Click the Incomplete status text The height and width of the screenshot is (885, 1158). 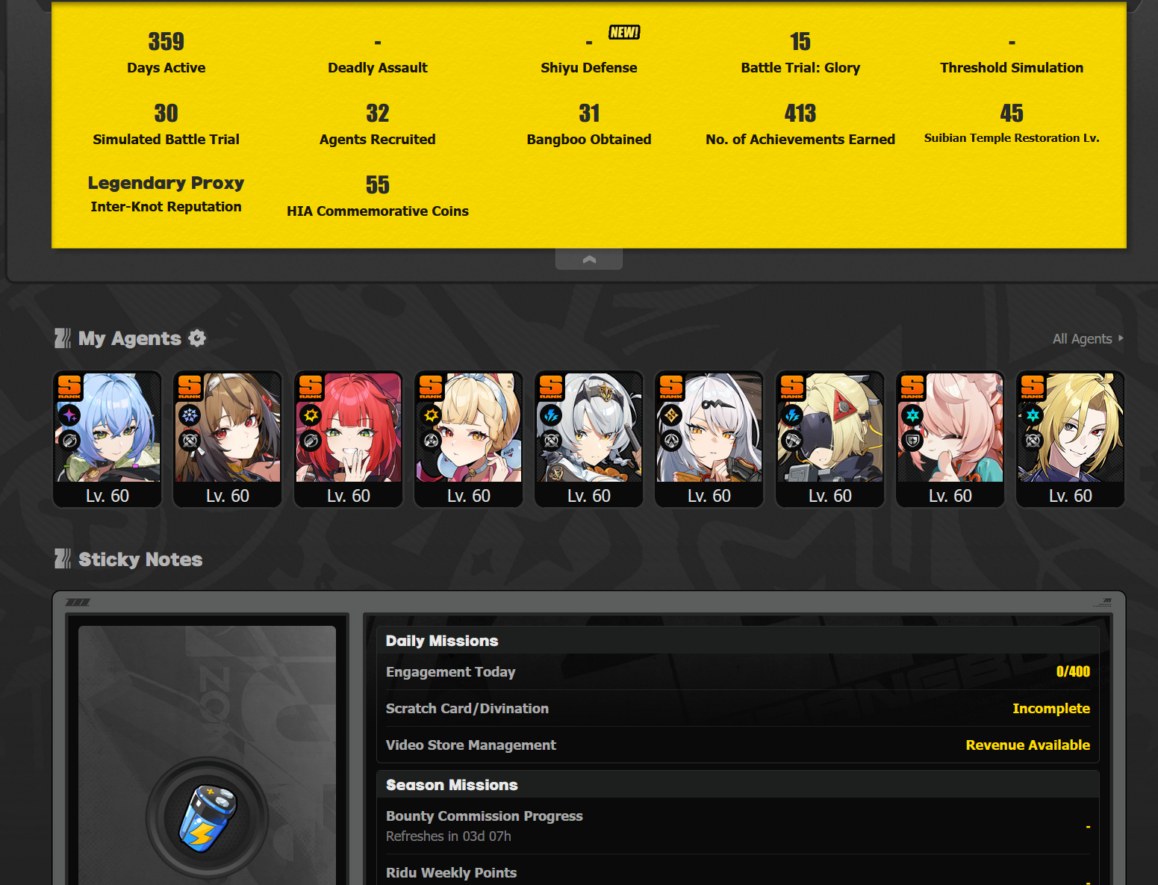(x=1051, y=709)
